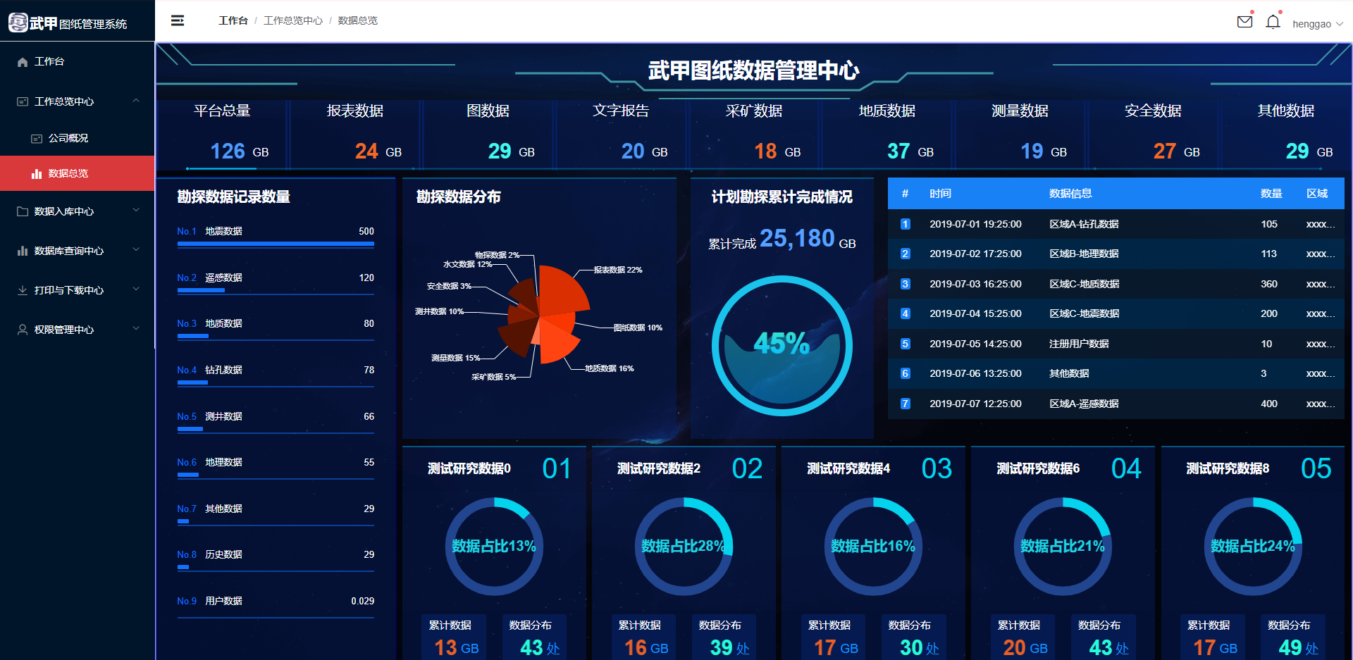Open the mail envelope icon
Image resolution: width=1353 pixels, height=660 pixels.
[1244, 22]
